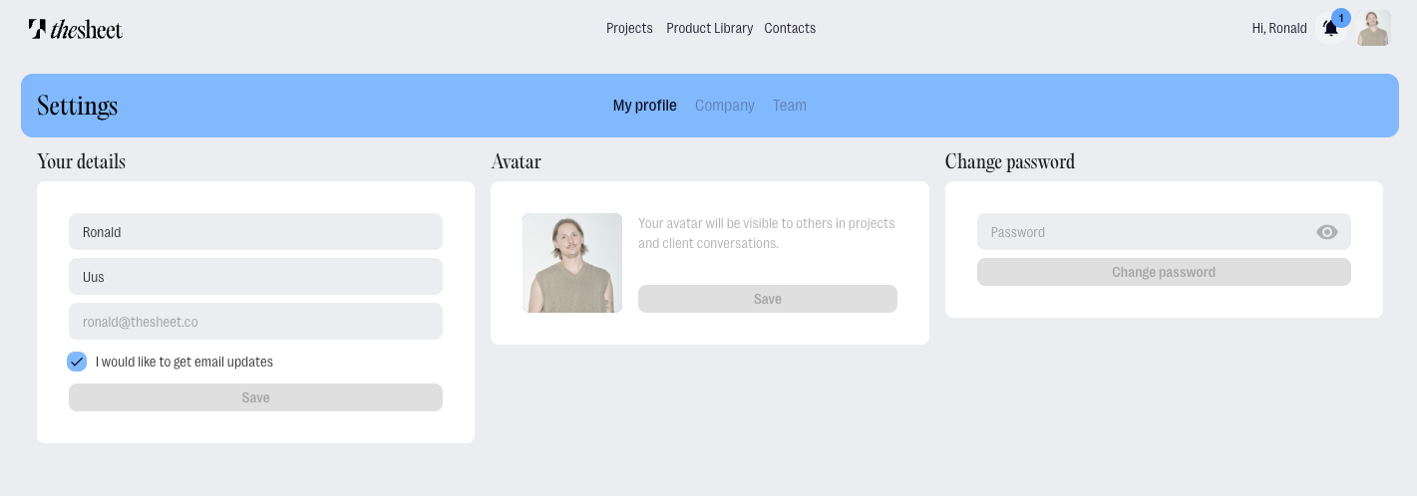Click the large avatar photo thumbnail
The width and height of the screenshot is (1417, 496).
pos(572,263)
